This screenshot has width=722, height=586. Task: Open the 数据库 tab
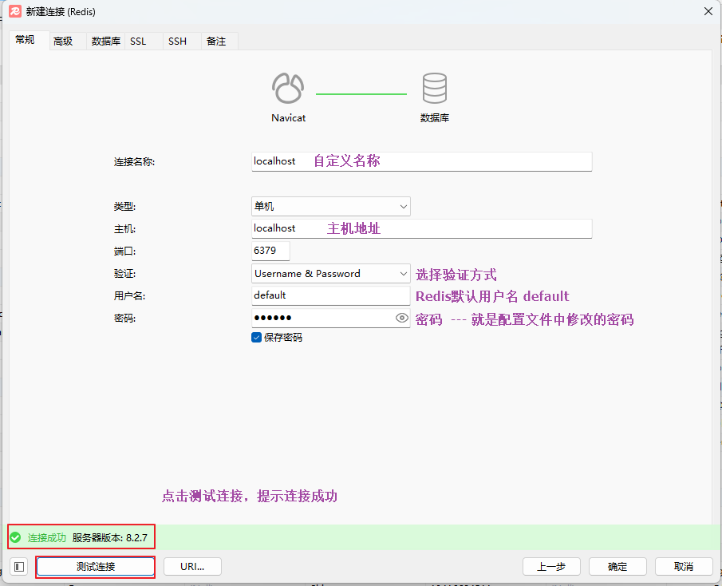click(106, 41)
